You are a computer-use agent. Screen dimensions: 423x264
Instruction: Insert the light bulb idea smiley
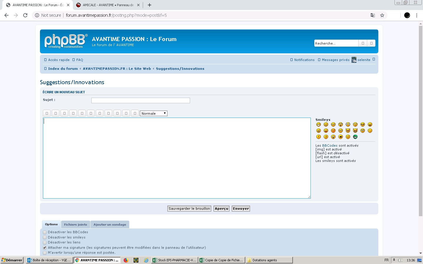click(333, 137)
